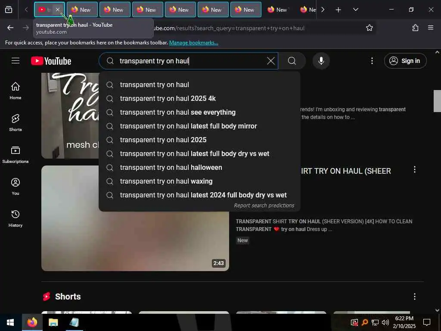Open You section in sidebar
Image resolution: width=441 pixels, height=331 pixels.
16,186
